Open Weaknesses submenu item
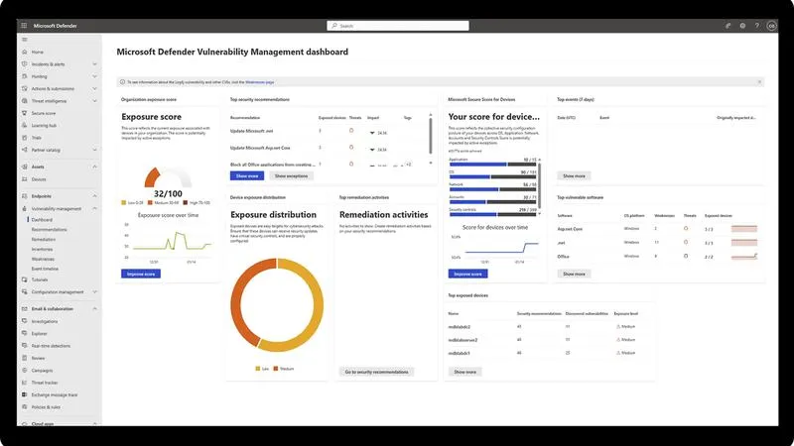This screenshot has width=794, height=446. point(43,259)
